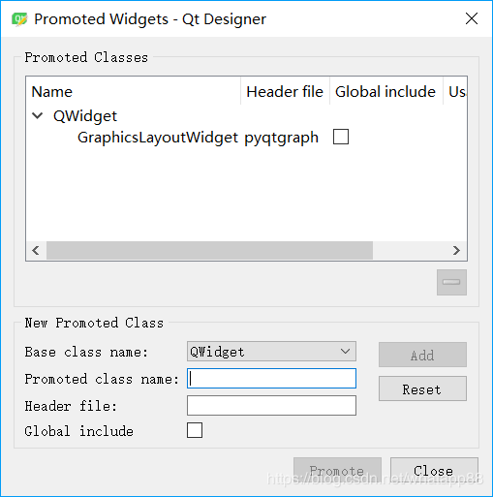Close the Promoted Widgets dialog window
This screenshot has width=493, height=497.
click(472, 18)
